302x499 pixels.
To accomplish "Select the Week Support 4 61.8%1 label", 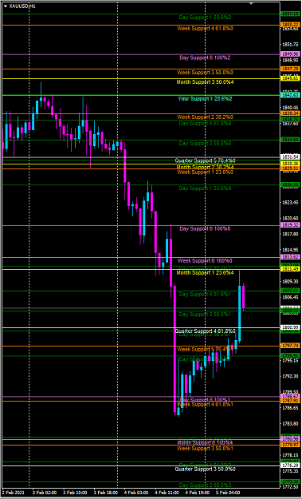I will pyautogui.click(x=205, y=405).
